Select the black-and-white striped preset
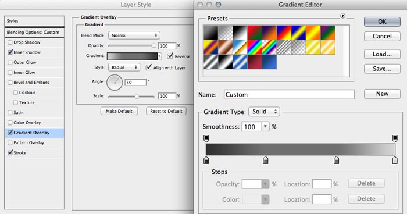 click(x=226, y=62)
